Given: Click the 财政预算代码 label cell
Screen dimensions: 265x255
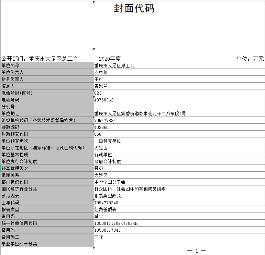Looking at the screenshot, I should click(x=47, y=134).
